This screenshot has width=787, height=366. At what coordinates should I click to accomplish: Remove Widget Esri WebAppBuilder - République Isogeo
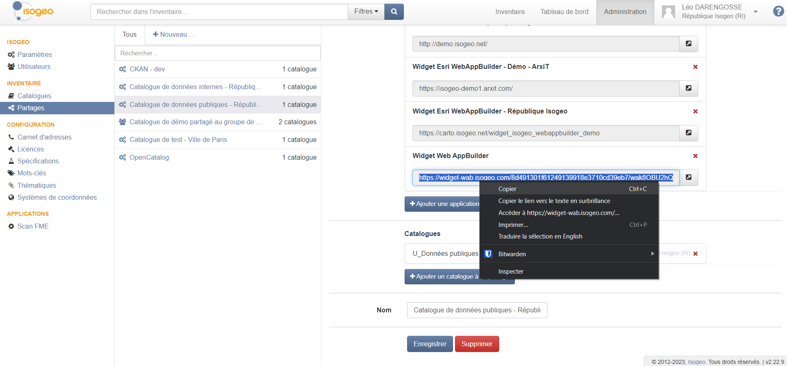tap(695, 111)
